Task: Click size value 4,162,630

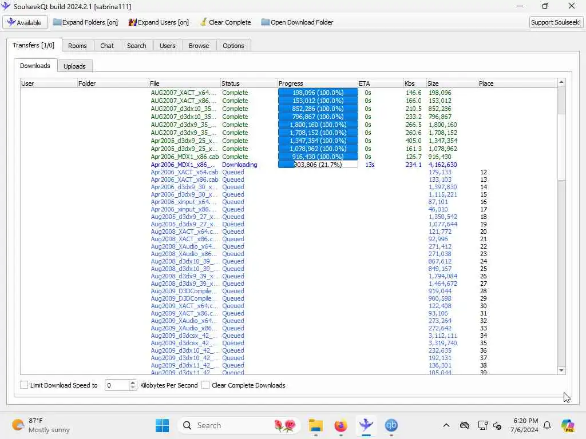Action: coord(442,165)
